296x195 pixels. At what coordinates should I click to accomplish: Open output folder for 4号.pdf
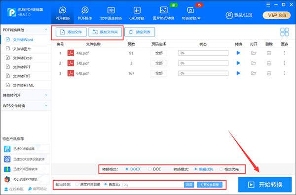click(x=254, y=53)
